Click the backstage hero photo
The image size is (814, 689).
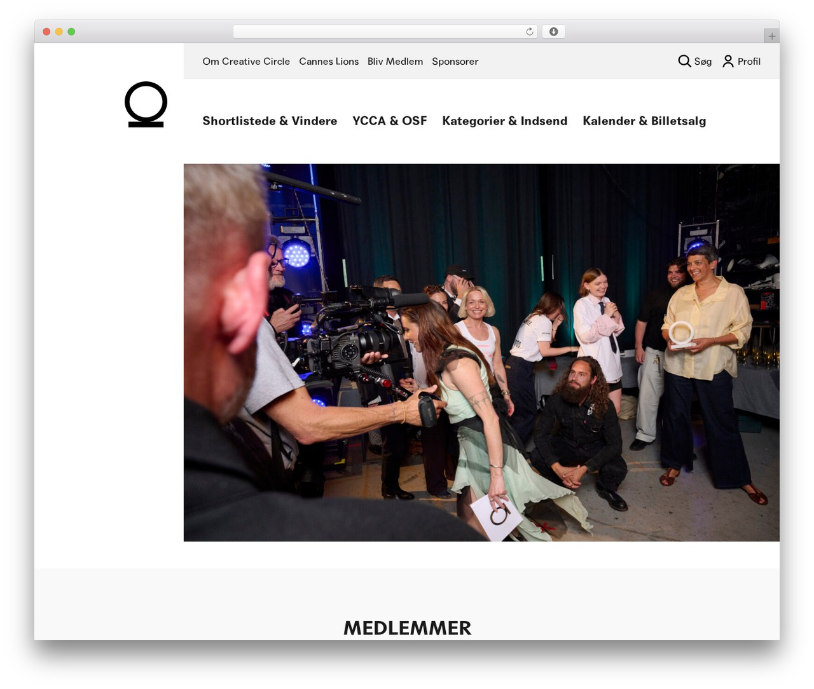(x=481, y=353)
